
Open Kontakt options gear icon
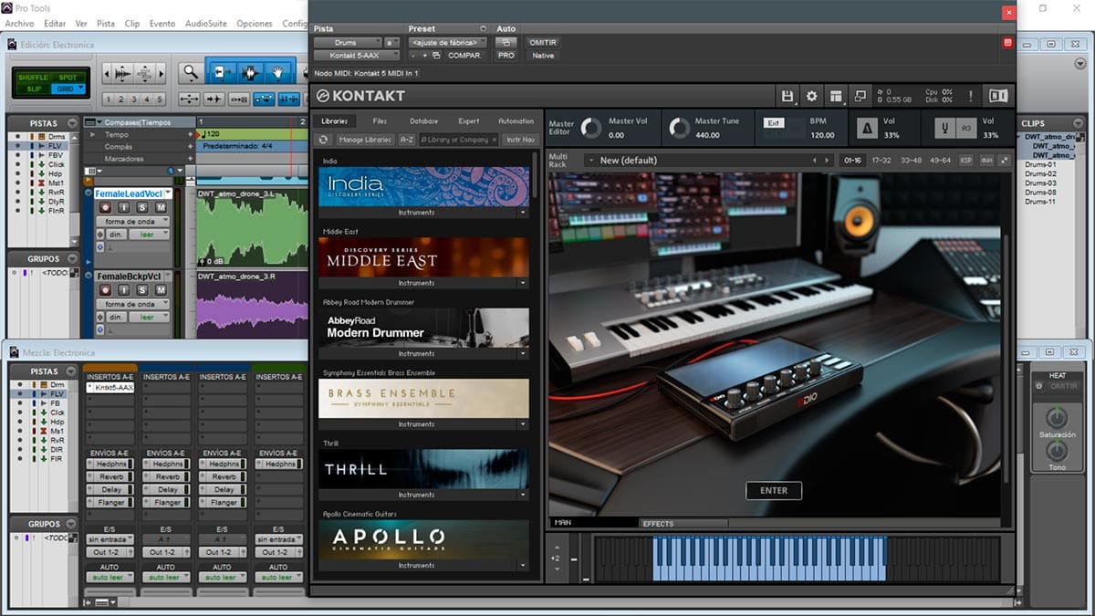pos(811,96)
